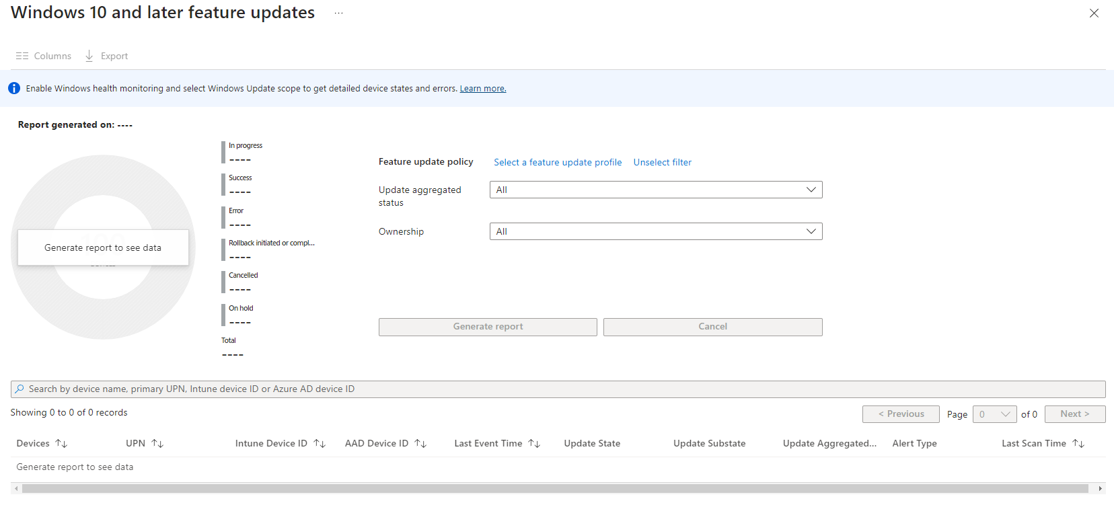Click the Showing 0 to 0 of 0 records text

69,412
